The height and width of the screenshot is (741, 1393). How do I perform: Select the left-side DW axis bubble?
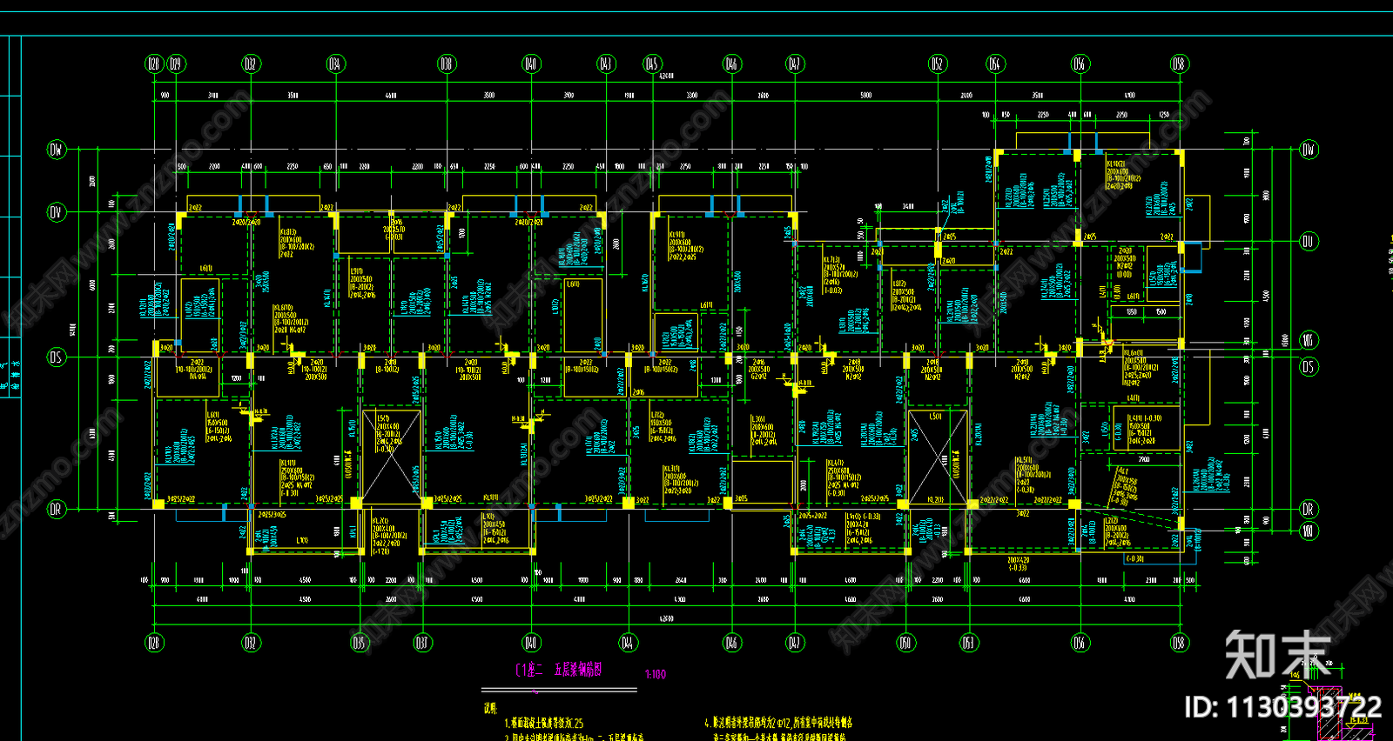coord(56,150)
